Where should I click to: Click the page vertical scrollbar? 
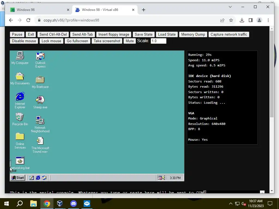pos(272,74)
